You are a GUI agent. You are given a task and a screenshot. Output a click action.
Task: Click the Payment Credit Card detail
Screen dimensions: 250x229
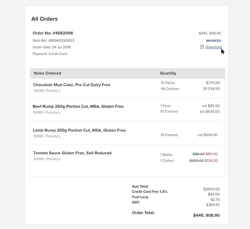(x=50, y=54)
